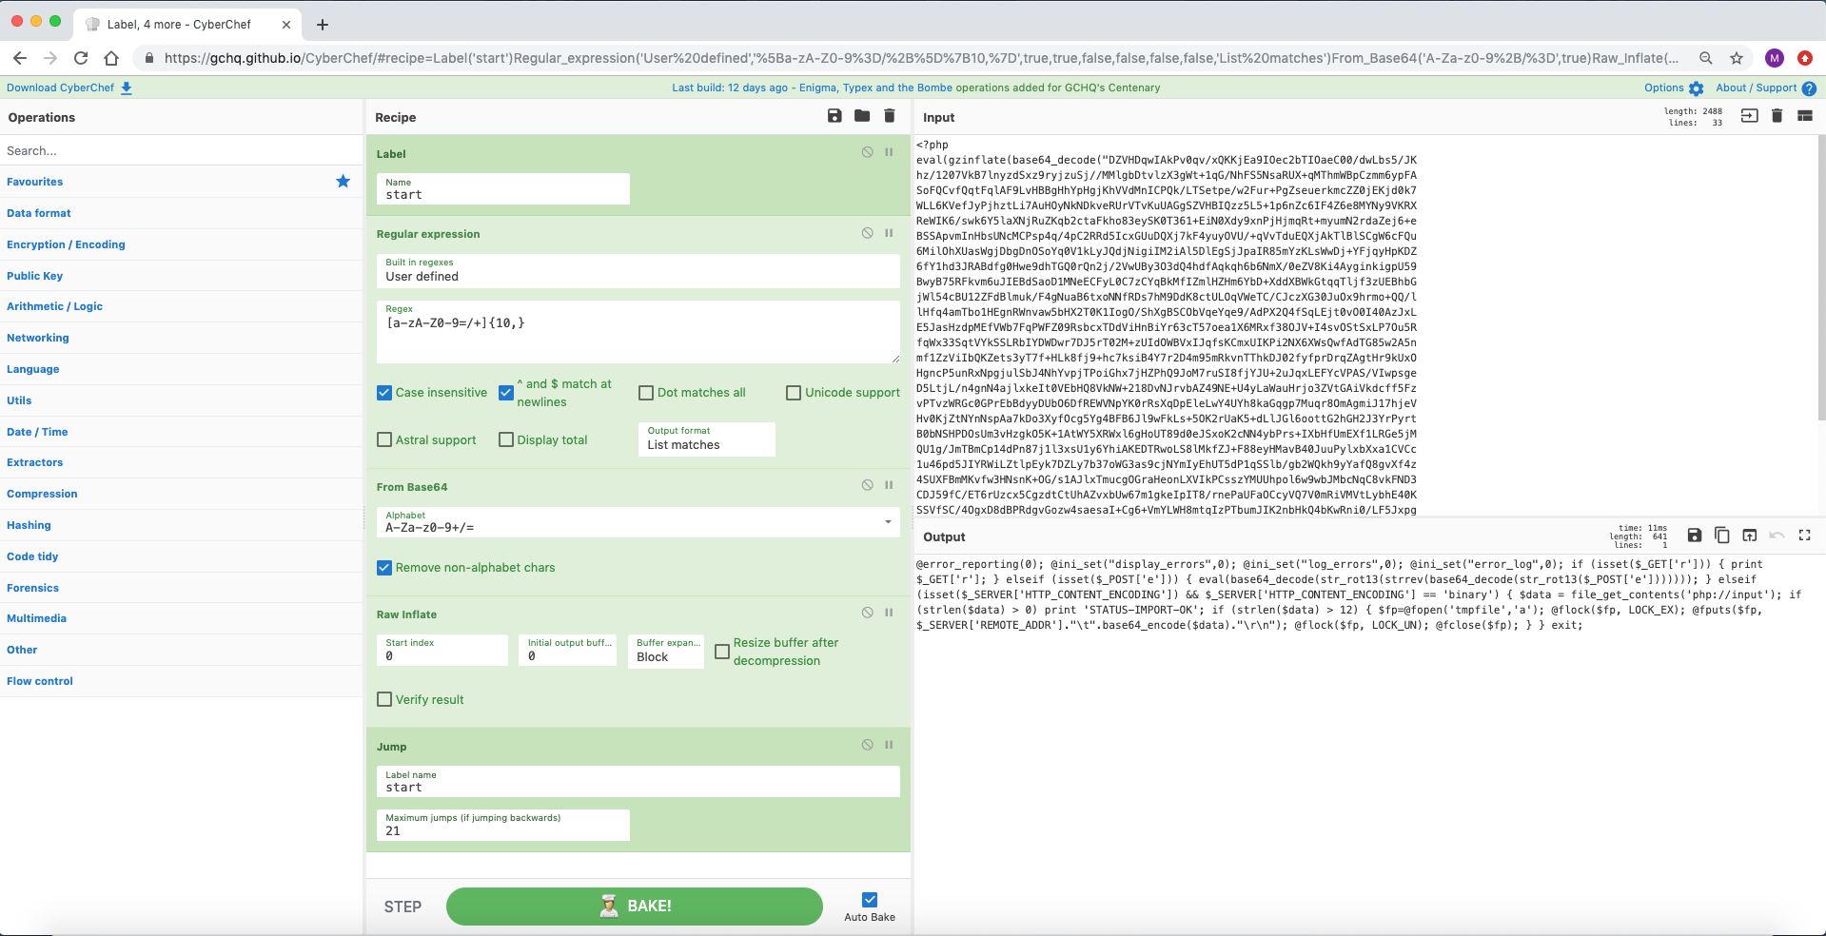Click the Download CyberChef arrow icon
This screenshot has width=1826, height=936.
(127, 88)
